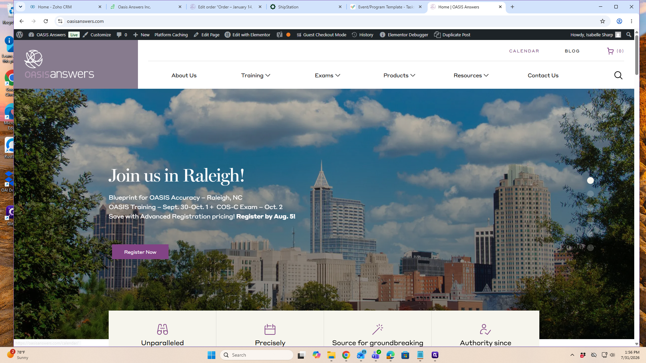Viewport: 646px width, 363px height.
Task: Click the shopping cart icon
Action: point(610,51)
